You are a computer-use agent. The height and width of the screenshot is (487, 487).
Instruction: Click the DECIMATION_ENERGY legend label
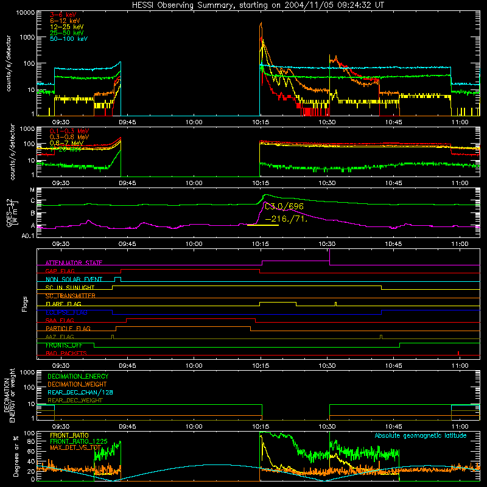pos(78,376)
